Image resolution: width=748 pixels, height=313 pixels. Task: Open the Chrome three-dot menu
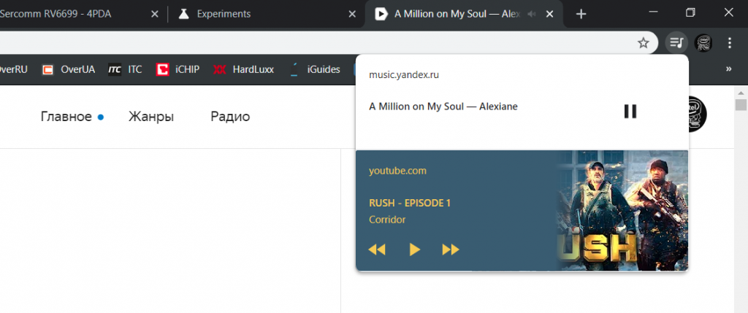tap(730, 43)
